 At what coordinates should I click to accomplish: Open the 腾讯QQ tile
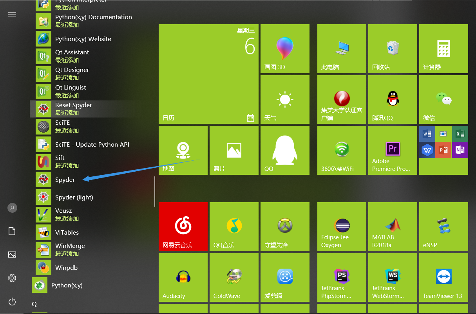[x=393, y=99]
